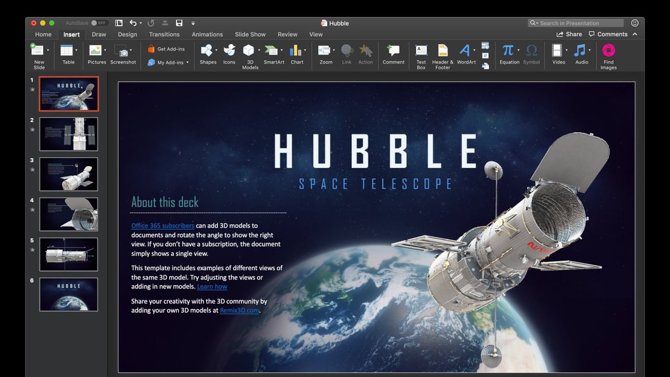Click the Share button
The width and height of the screenshot is (670, 377).
[x=569, y=34]
